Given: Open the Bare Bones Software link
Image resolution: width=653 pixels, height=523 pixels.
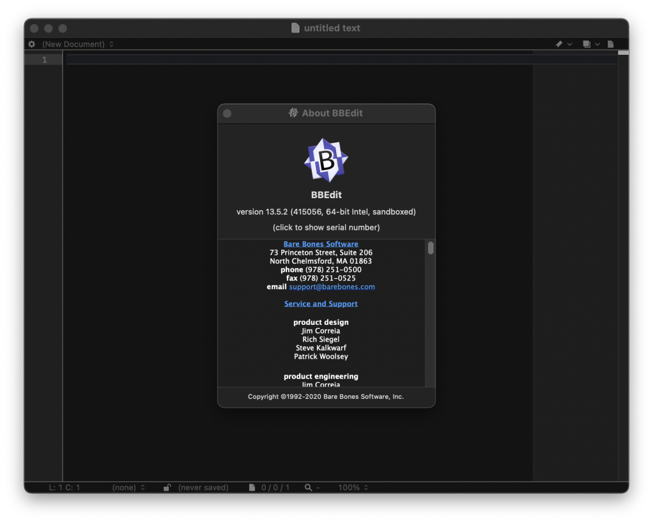Looking at the screenshot, I should [321, 244].
